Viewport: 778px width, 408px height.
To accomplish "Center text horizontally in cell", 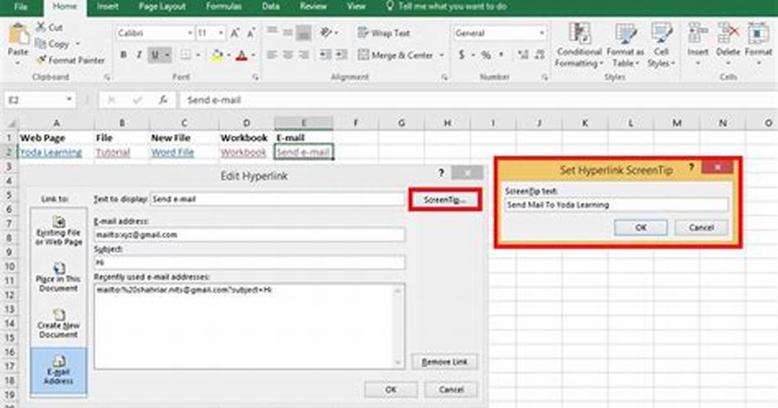I will point(288,55).
